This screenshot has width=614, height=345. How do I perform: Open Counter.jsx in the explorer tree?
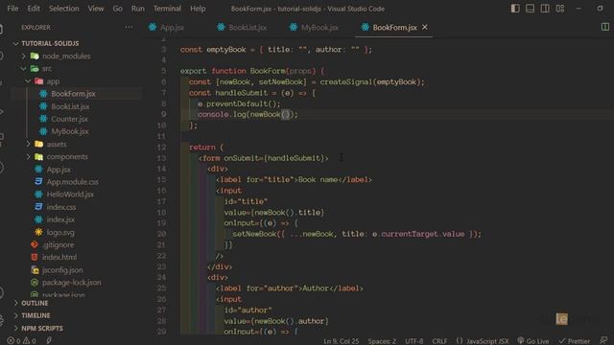coord(69,119)
